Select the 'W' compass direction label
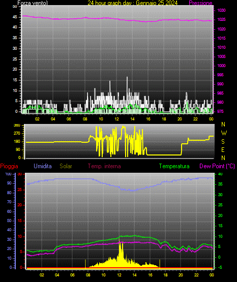Screen dimensions: 237x282 pyautogui.click(x=224, y=133)
